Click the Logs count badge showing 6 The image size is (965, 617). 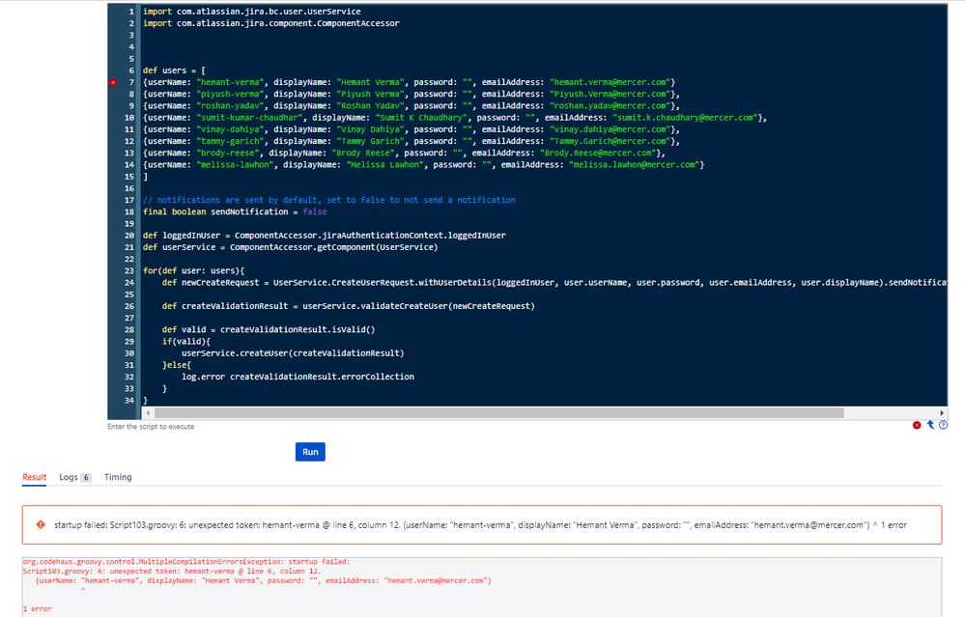click(x=86, y=477)
